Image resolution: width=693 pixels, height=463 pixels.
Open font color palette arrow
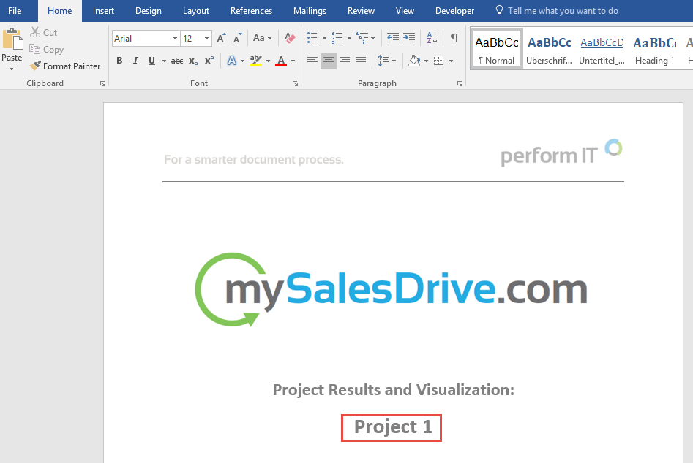tap(293, 61)
